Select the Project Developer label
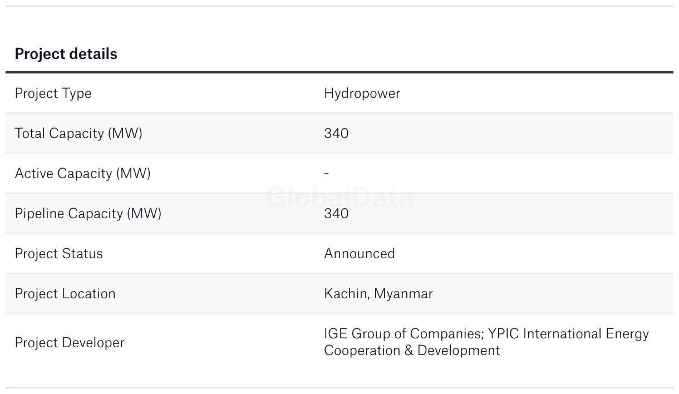 [70, 342]
